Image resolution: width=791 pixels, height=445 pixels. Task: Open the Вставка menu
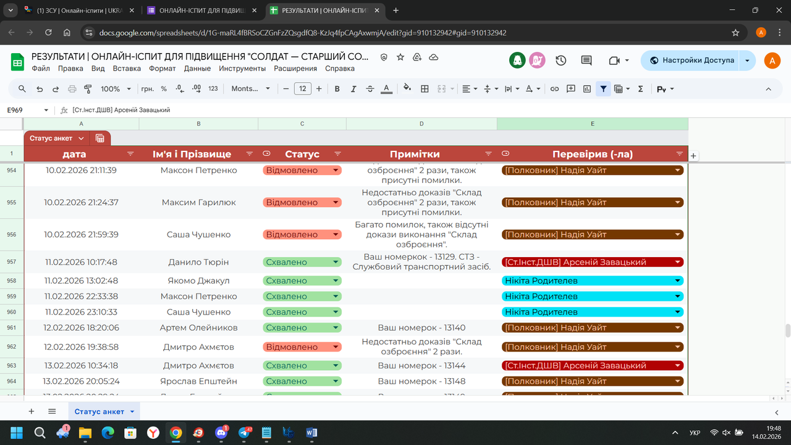pyautogui.click(x=127, y=69)
